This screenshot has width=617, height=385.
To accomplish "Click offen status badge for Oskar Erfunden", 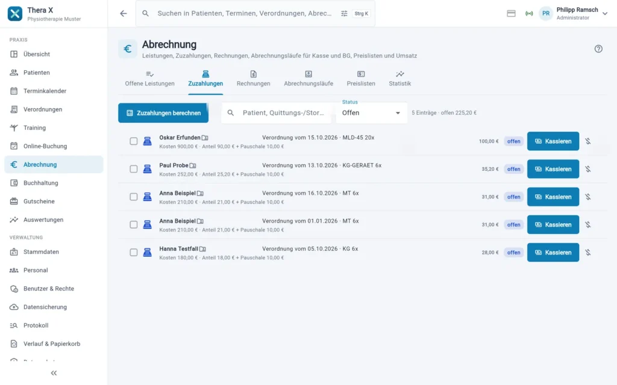I will point(513,141).
